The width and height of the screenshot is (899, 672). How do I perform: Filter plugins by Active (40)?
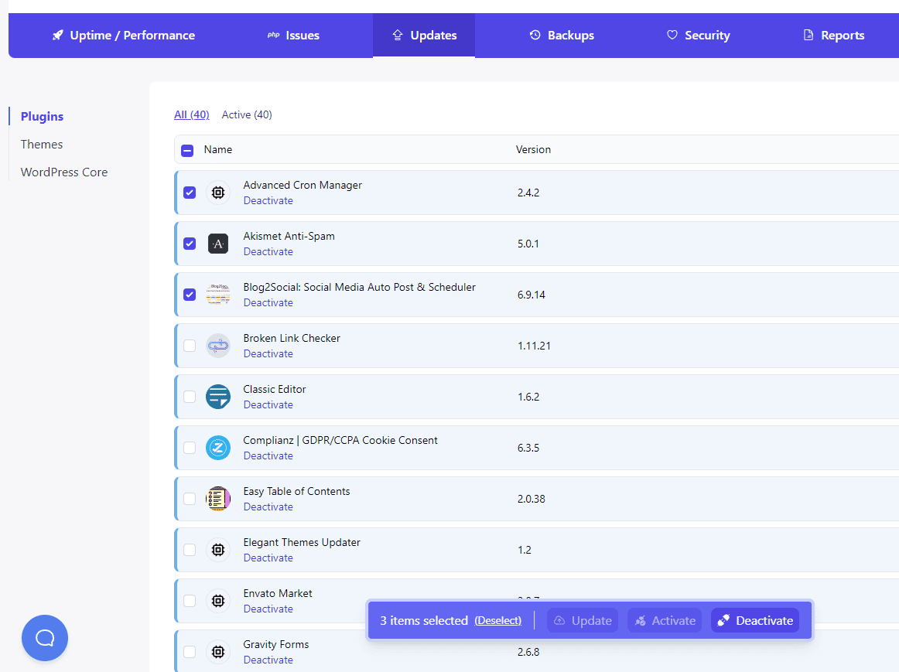tap(247, 115)
